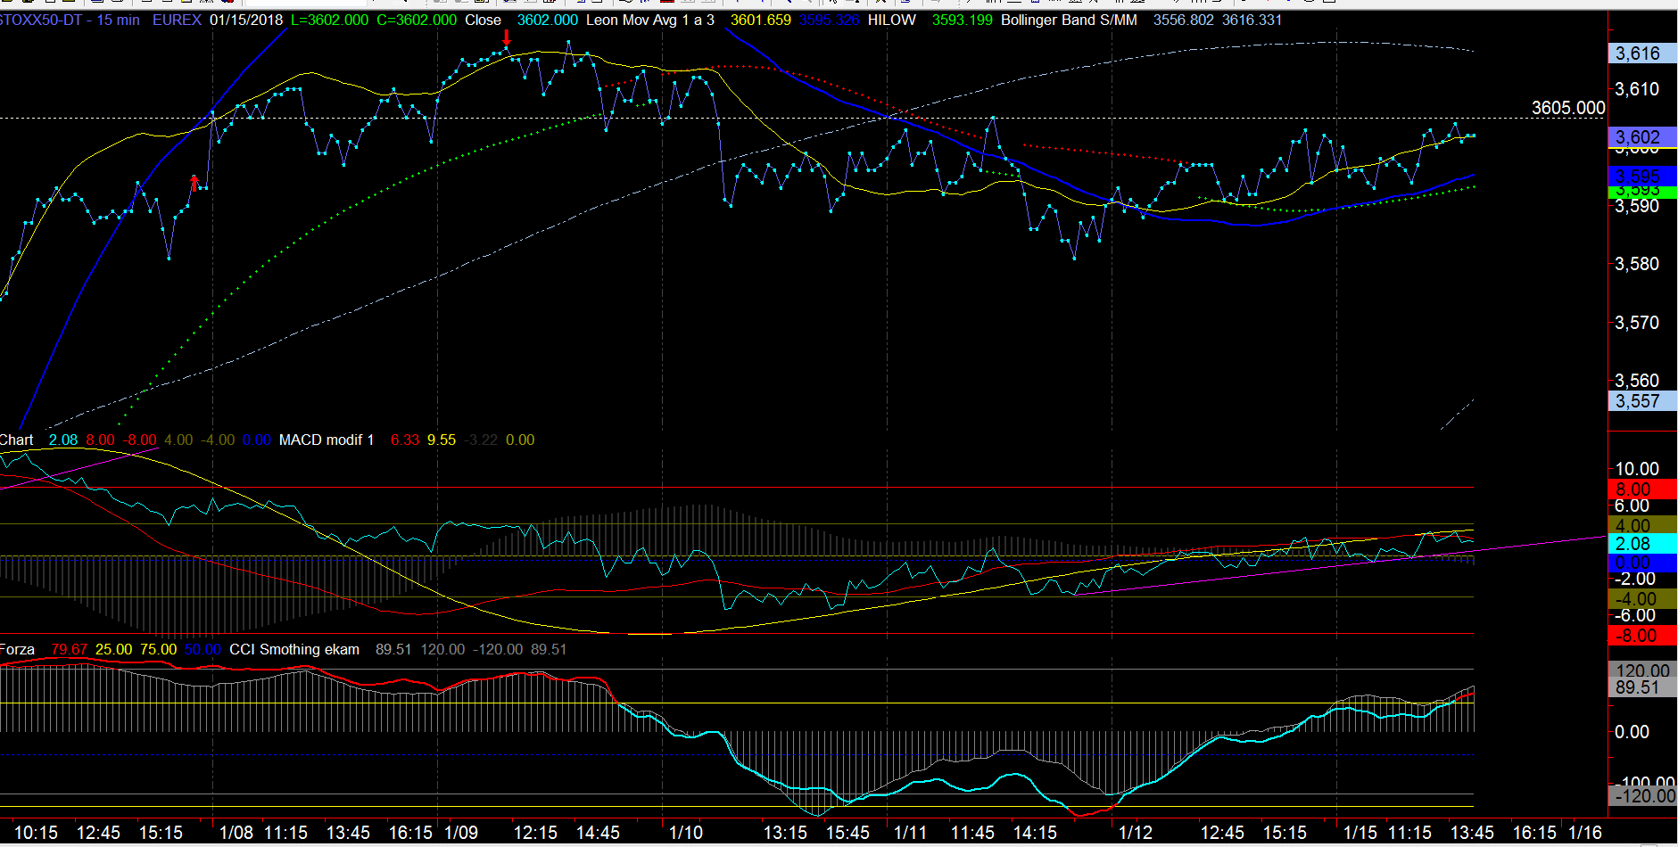Screen dimensions: 1678x847
Task: Click the green 3,593 price axis tag
Action: tap(1642, 192)
